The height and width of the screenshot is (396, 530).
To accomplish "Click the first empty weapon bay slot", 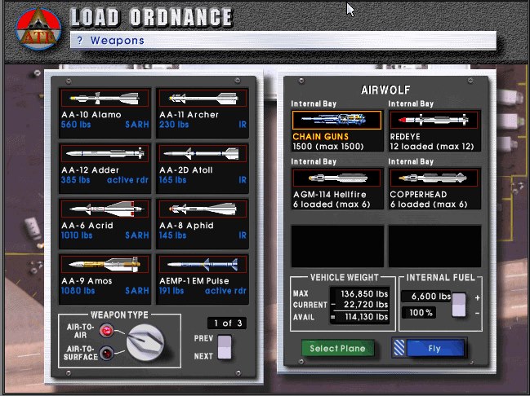I will 337,246.
